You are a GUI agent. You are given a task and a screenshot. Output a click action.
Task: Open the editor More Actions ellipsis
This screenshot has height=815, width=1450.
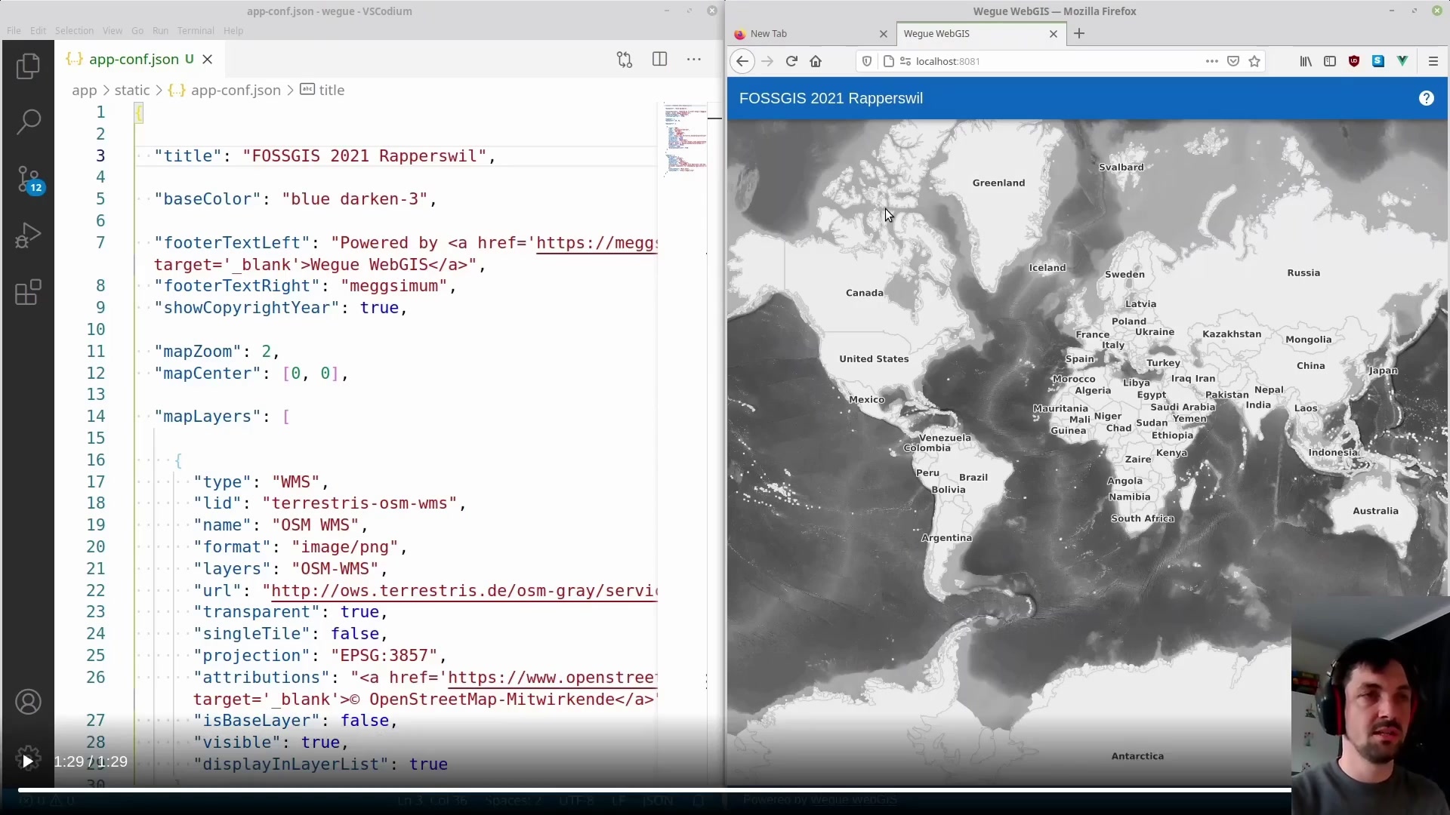click(694, 59)
